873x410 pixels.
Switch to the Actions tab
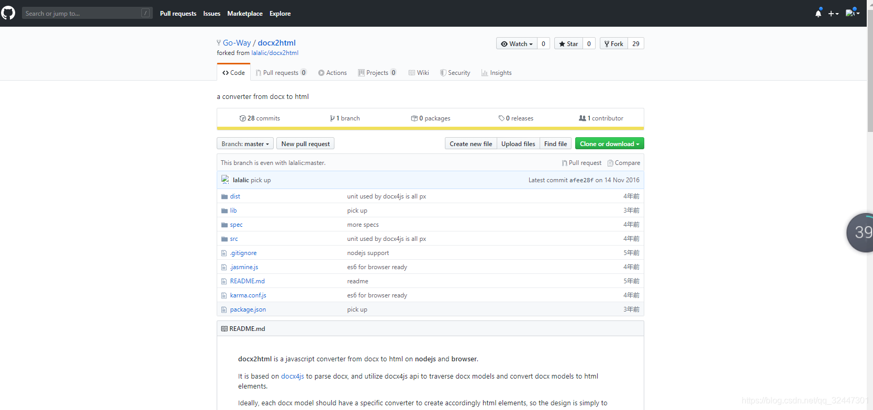(x=332, y=73)
